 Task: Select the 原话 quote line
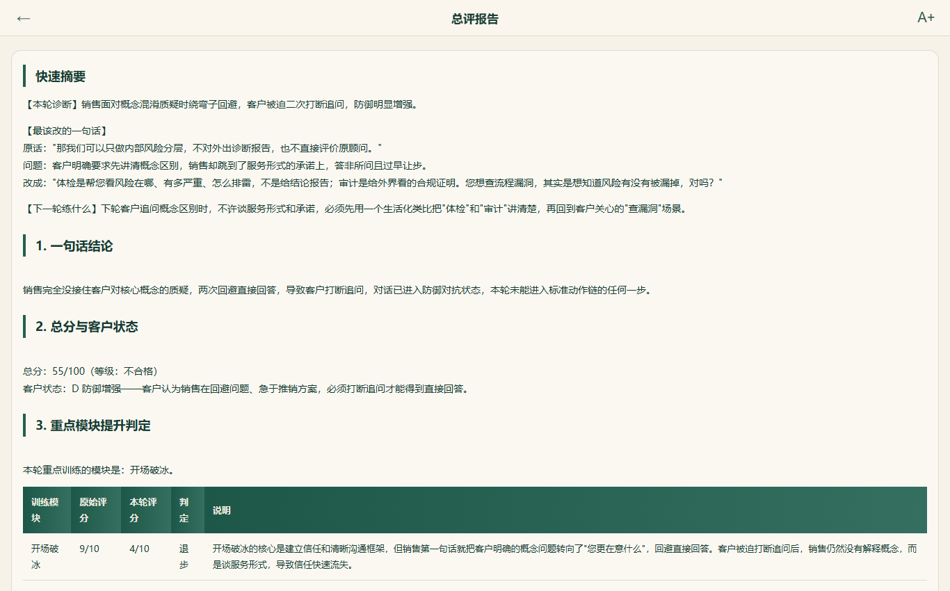(202, 148)
